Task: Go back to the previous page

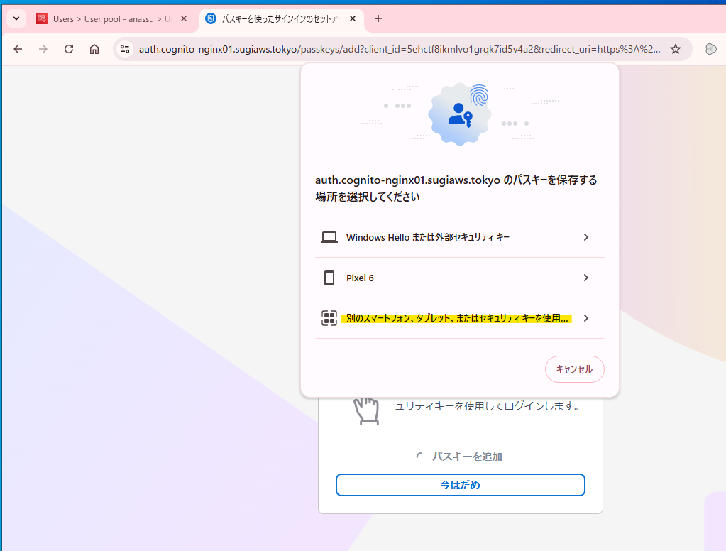Action: pos(18,49)
